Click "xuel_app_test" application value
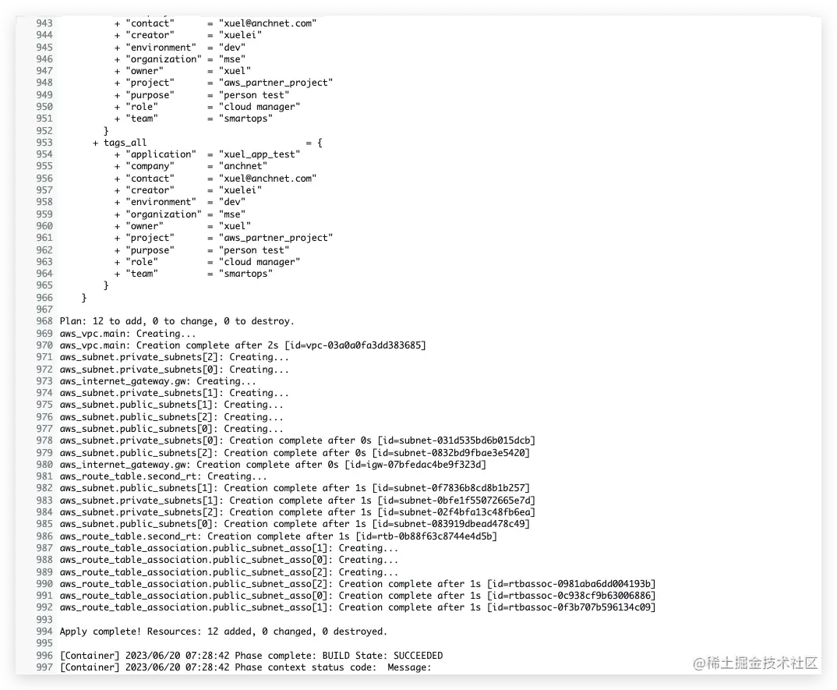 pos(260,154)
